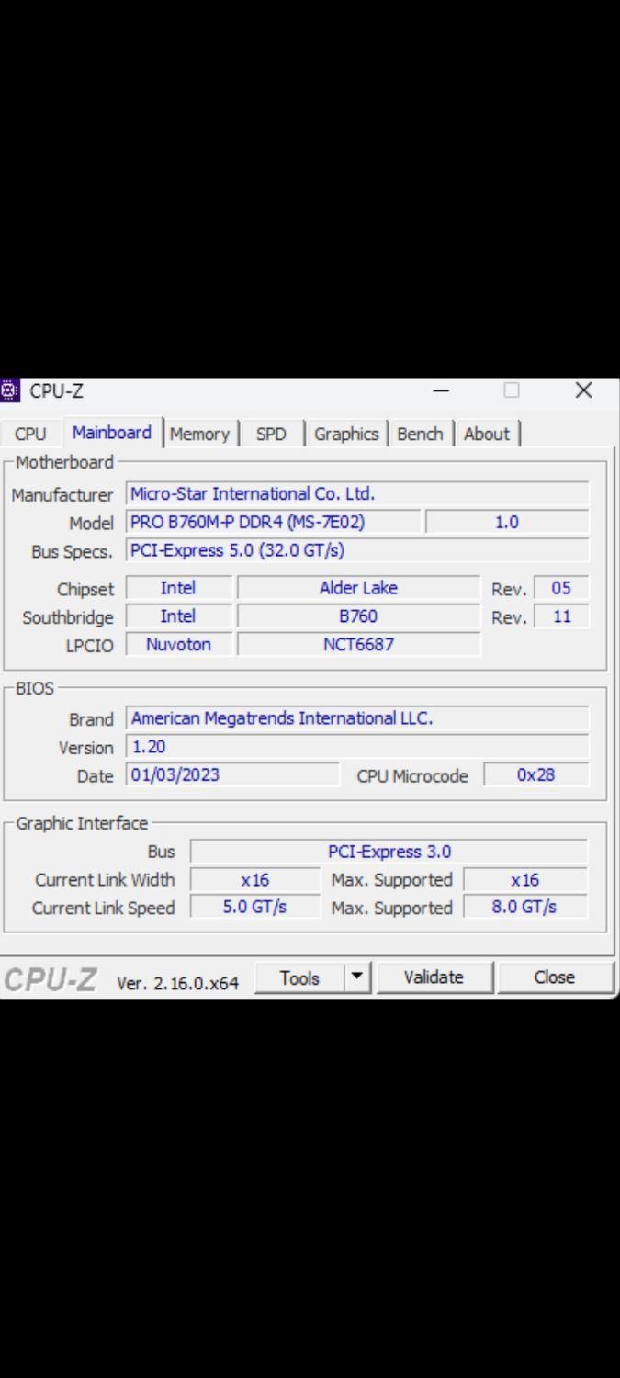Click Max. Supported speed 8.0 GT/s
The image size is (620, 1378).
(525, 908)
